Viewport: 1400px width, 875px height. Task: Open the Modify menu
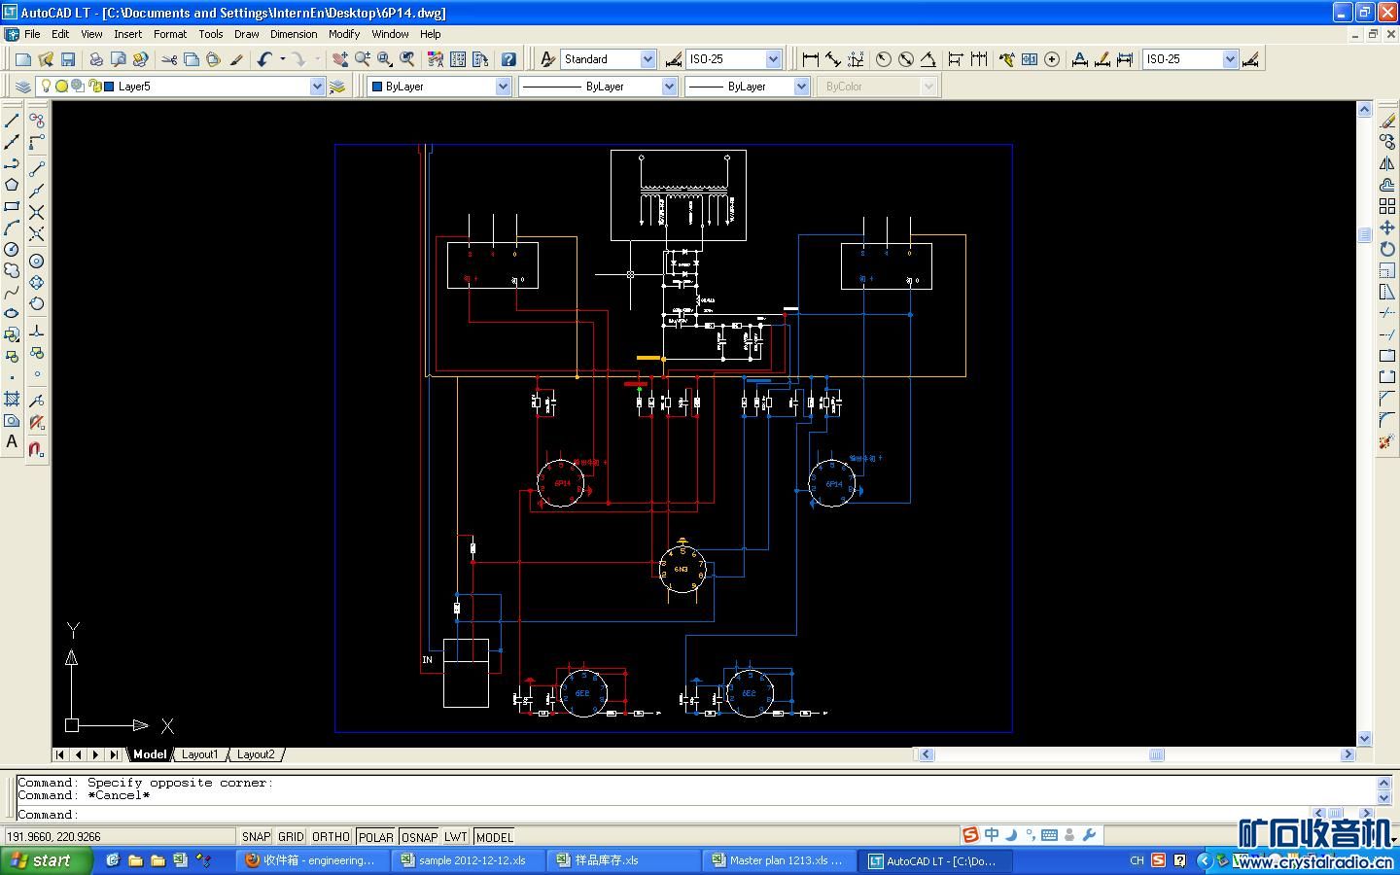coord(344,34)
